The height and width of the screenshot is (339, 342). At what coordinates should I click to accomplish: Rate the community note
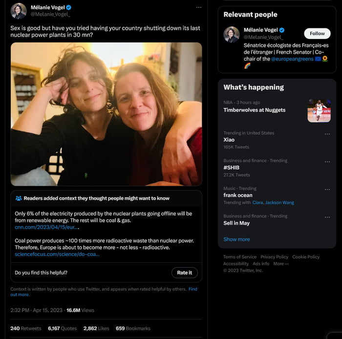tap(184, 273)
